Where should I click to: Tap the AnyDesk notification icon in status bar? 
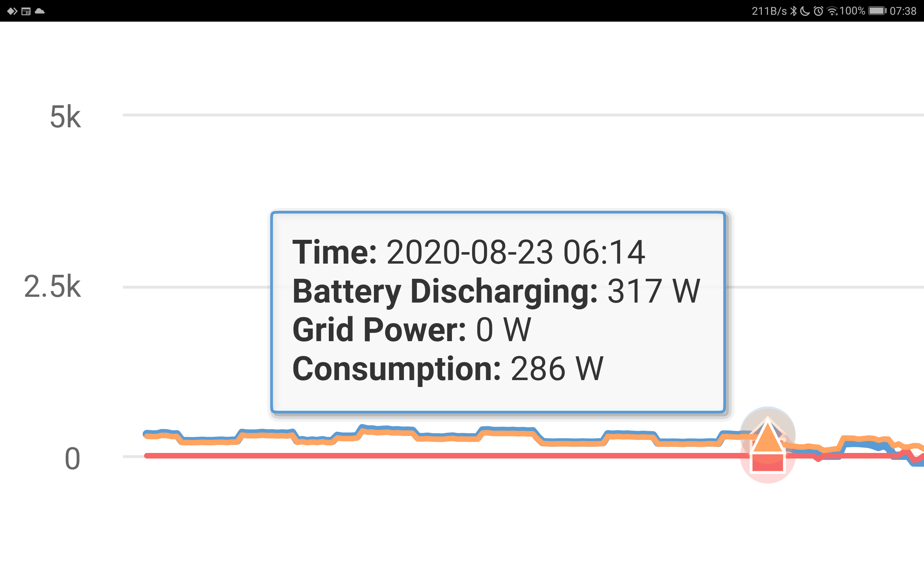click(x=12, y=11)
